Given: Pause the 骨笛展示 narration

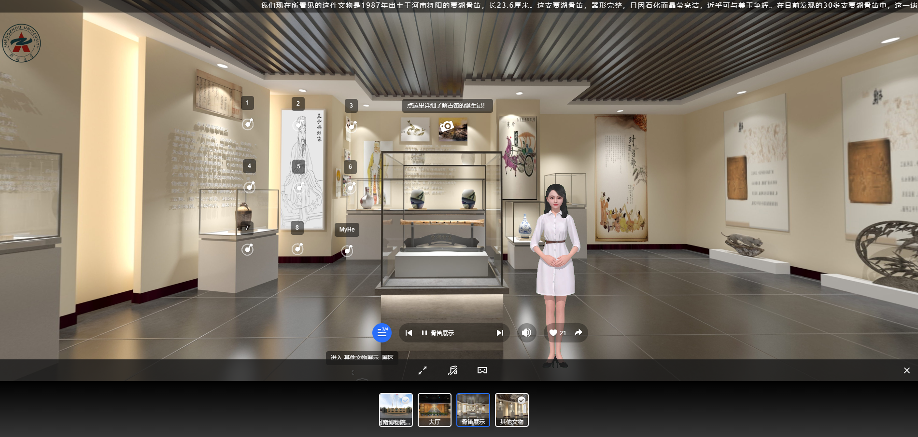Looking at the screenshot, I should (x=424, y=333).
